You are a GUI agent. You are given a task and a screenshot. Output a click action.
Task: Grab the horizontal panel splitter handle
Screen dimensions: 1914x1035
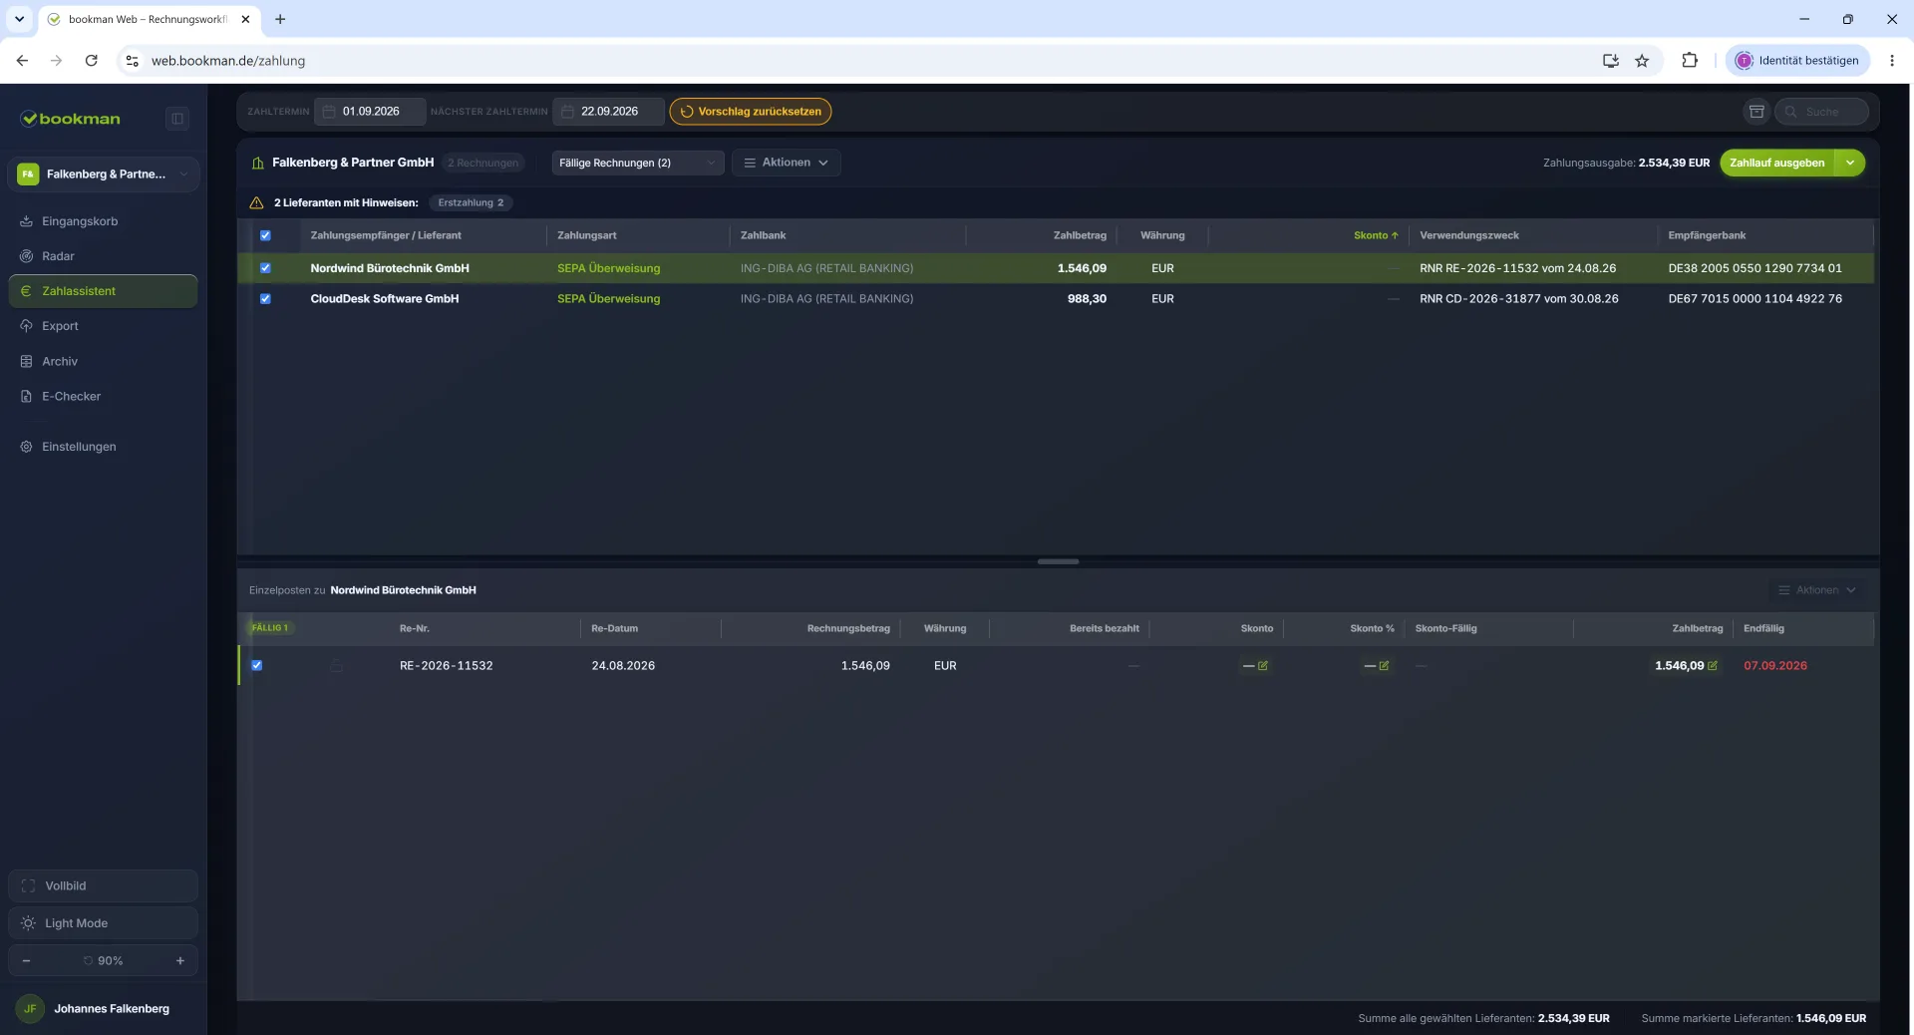coord(1058,562)
